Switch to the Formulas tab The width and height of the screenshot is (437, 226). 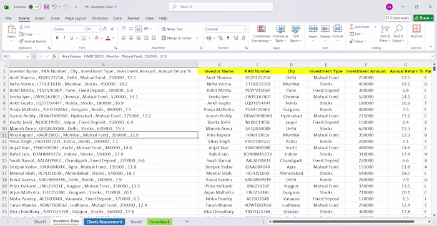coord(100,18)
